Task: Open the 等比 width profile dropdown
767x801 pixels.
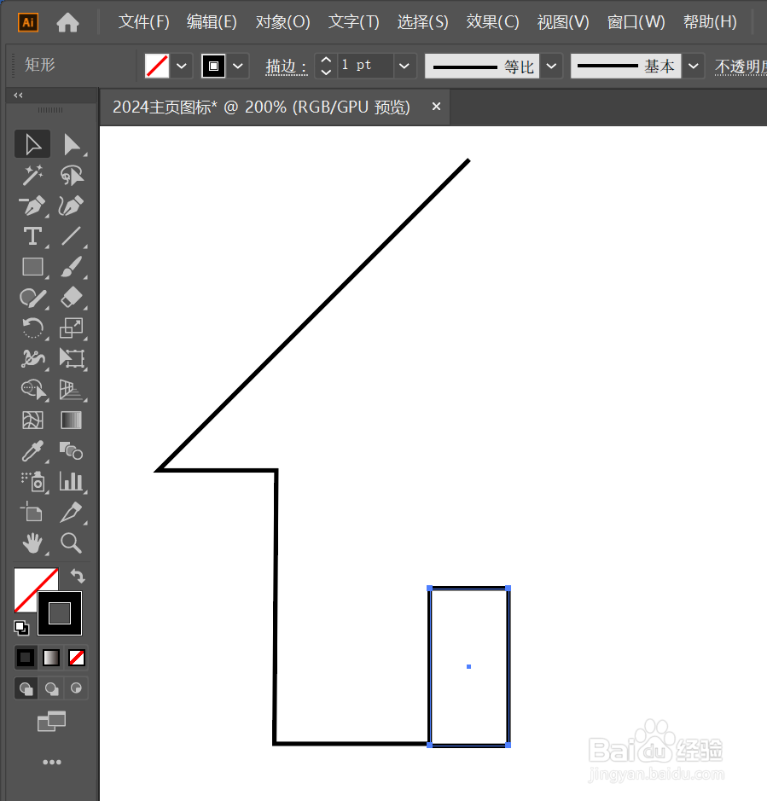Action: pyautogui.click(x=550, y=66)
